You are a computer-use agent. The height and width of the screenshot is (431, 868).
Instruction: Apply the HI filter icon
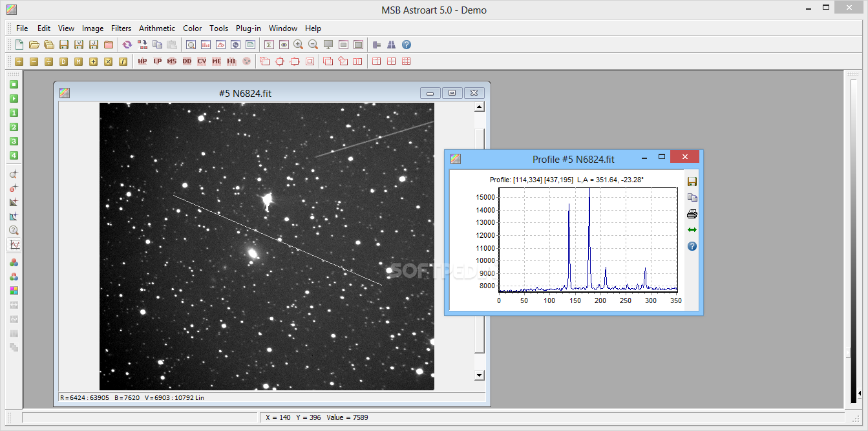[231, 61]
